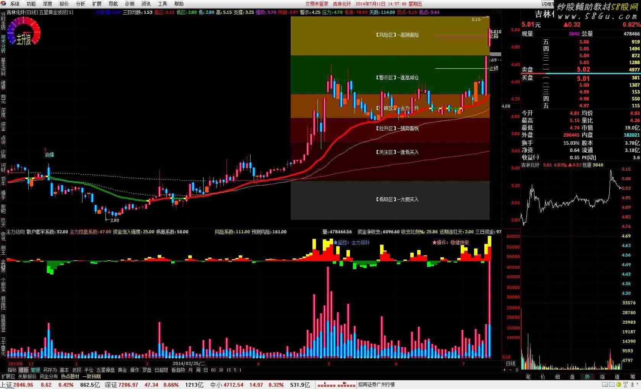This screenshot has height=389, width=641.
Task: Switch to the 波段 template
Action: tap(77, 370)
